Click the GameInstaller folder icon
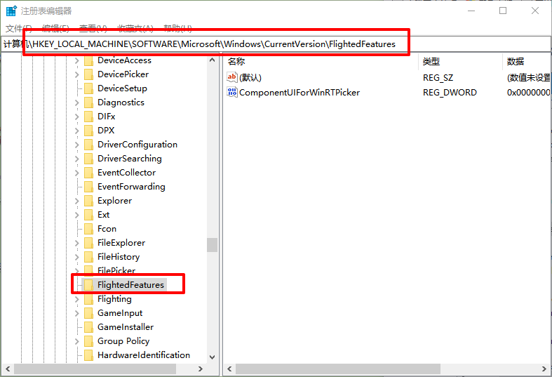 pos(88,327)
